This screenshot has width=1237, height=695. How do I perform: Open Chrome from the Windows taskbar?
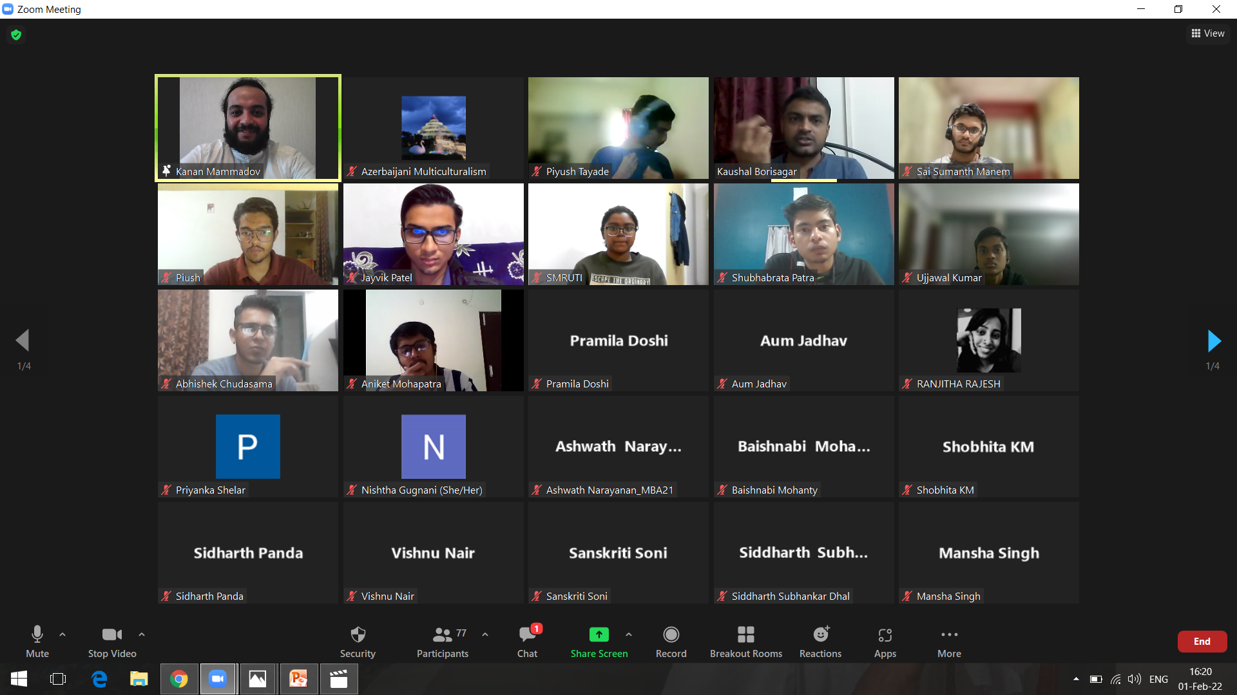pos(179,679)
